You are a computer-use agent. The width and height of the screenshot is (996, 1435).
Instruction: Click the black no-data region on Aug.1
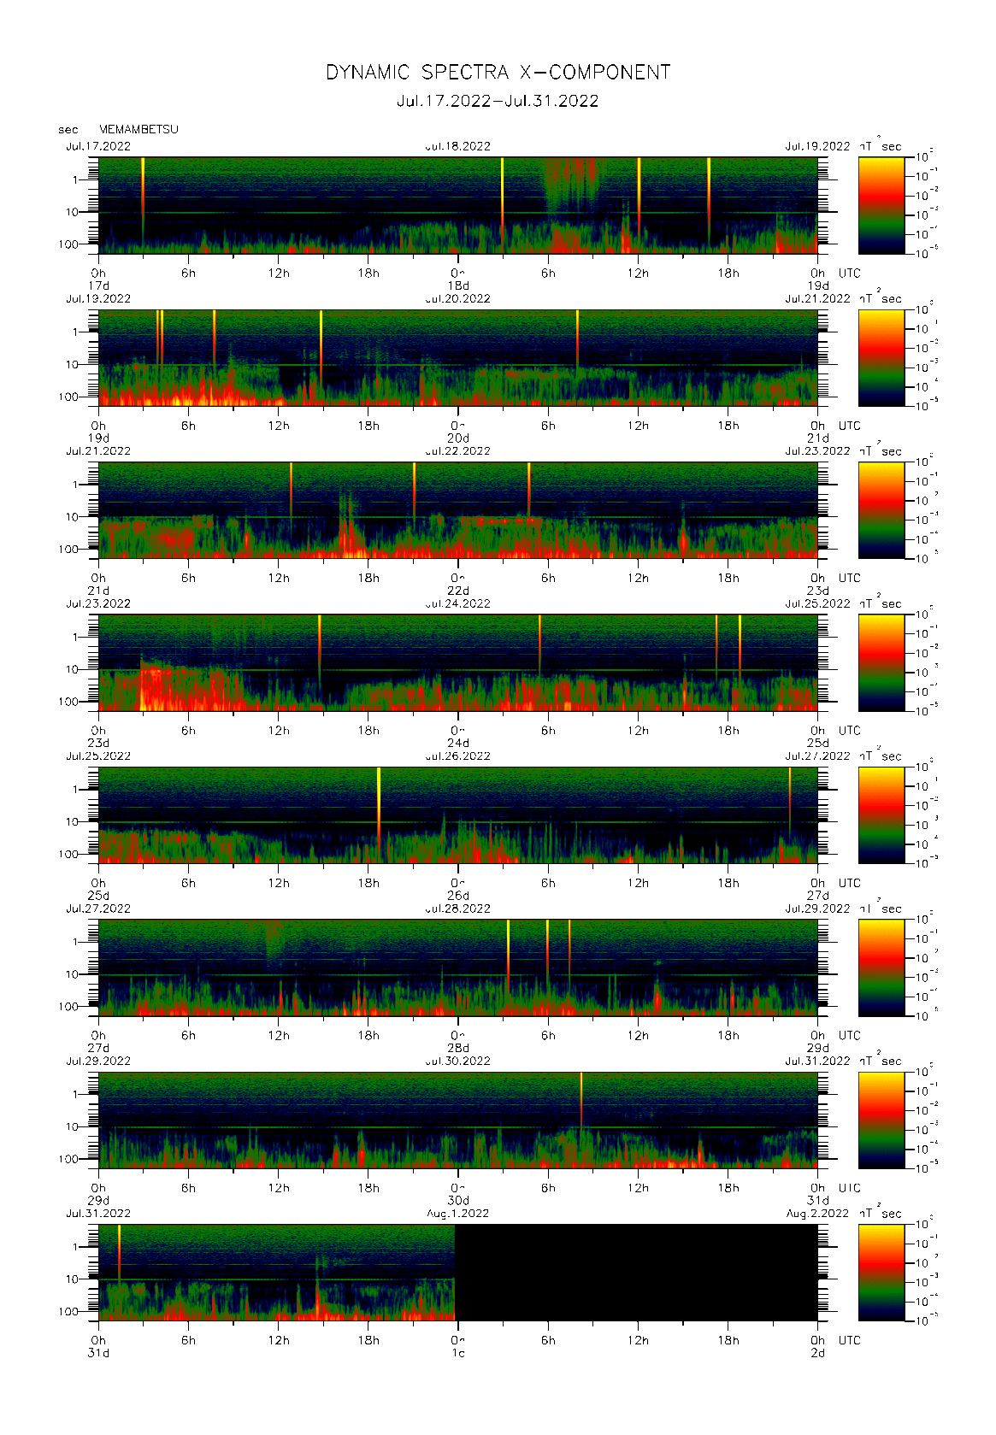[x=637, y=1272]
